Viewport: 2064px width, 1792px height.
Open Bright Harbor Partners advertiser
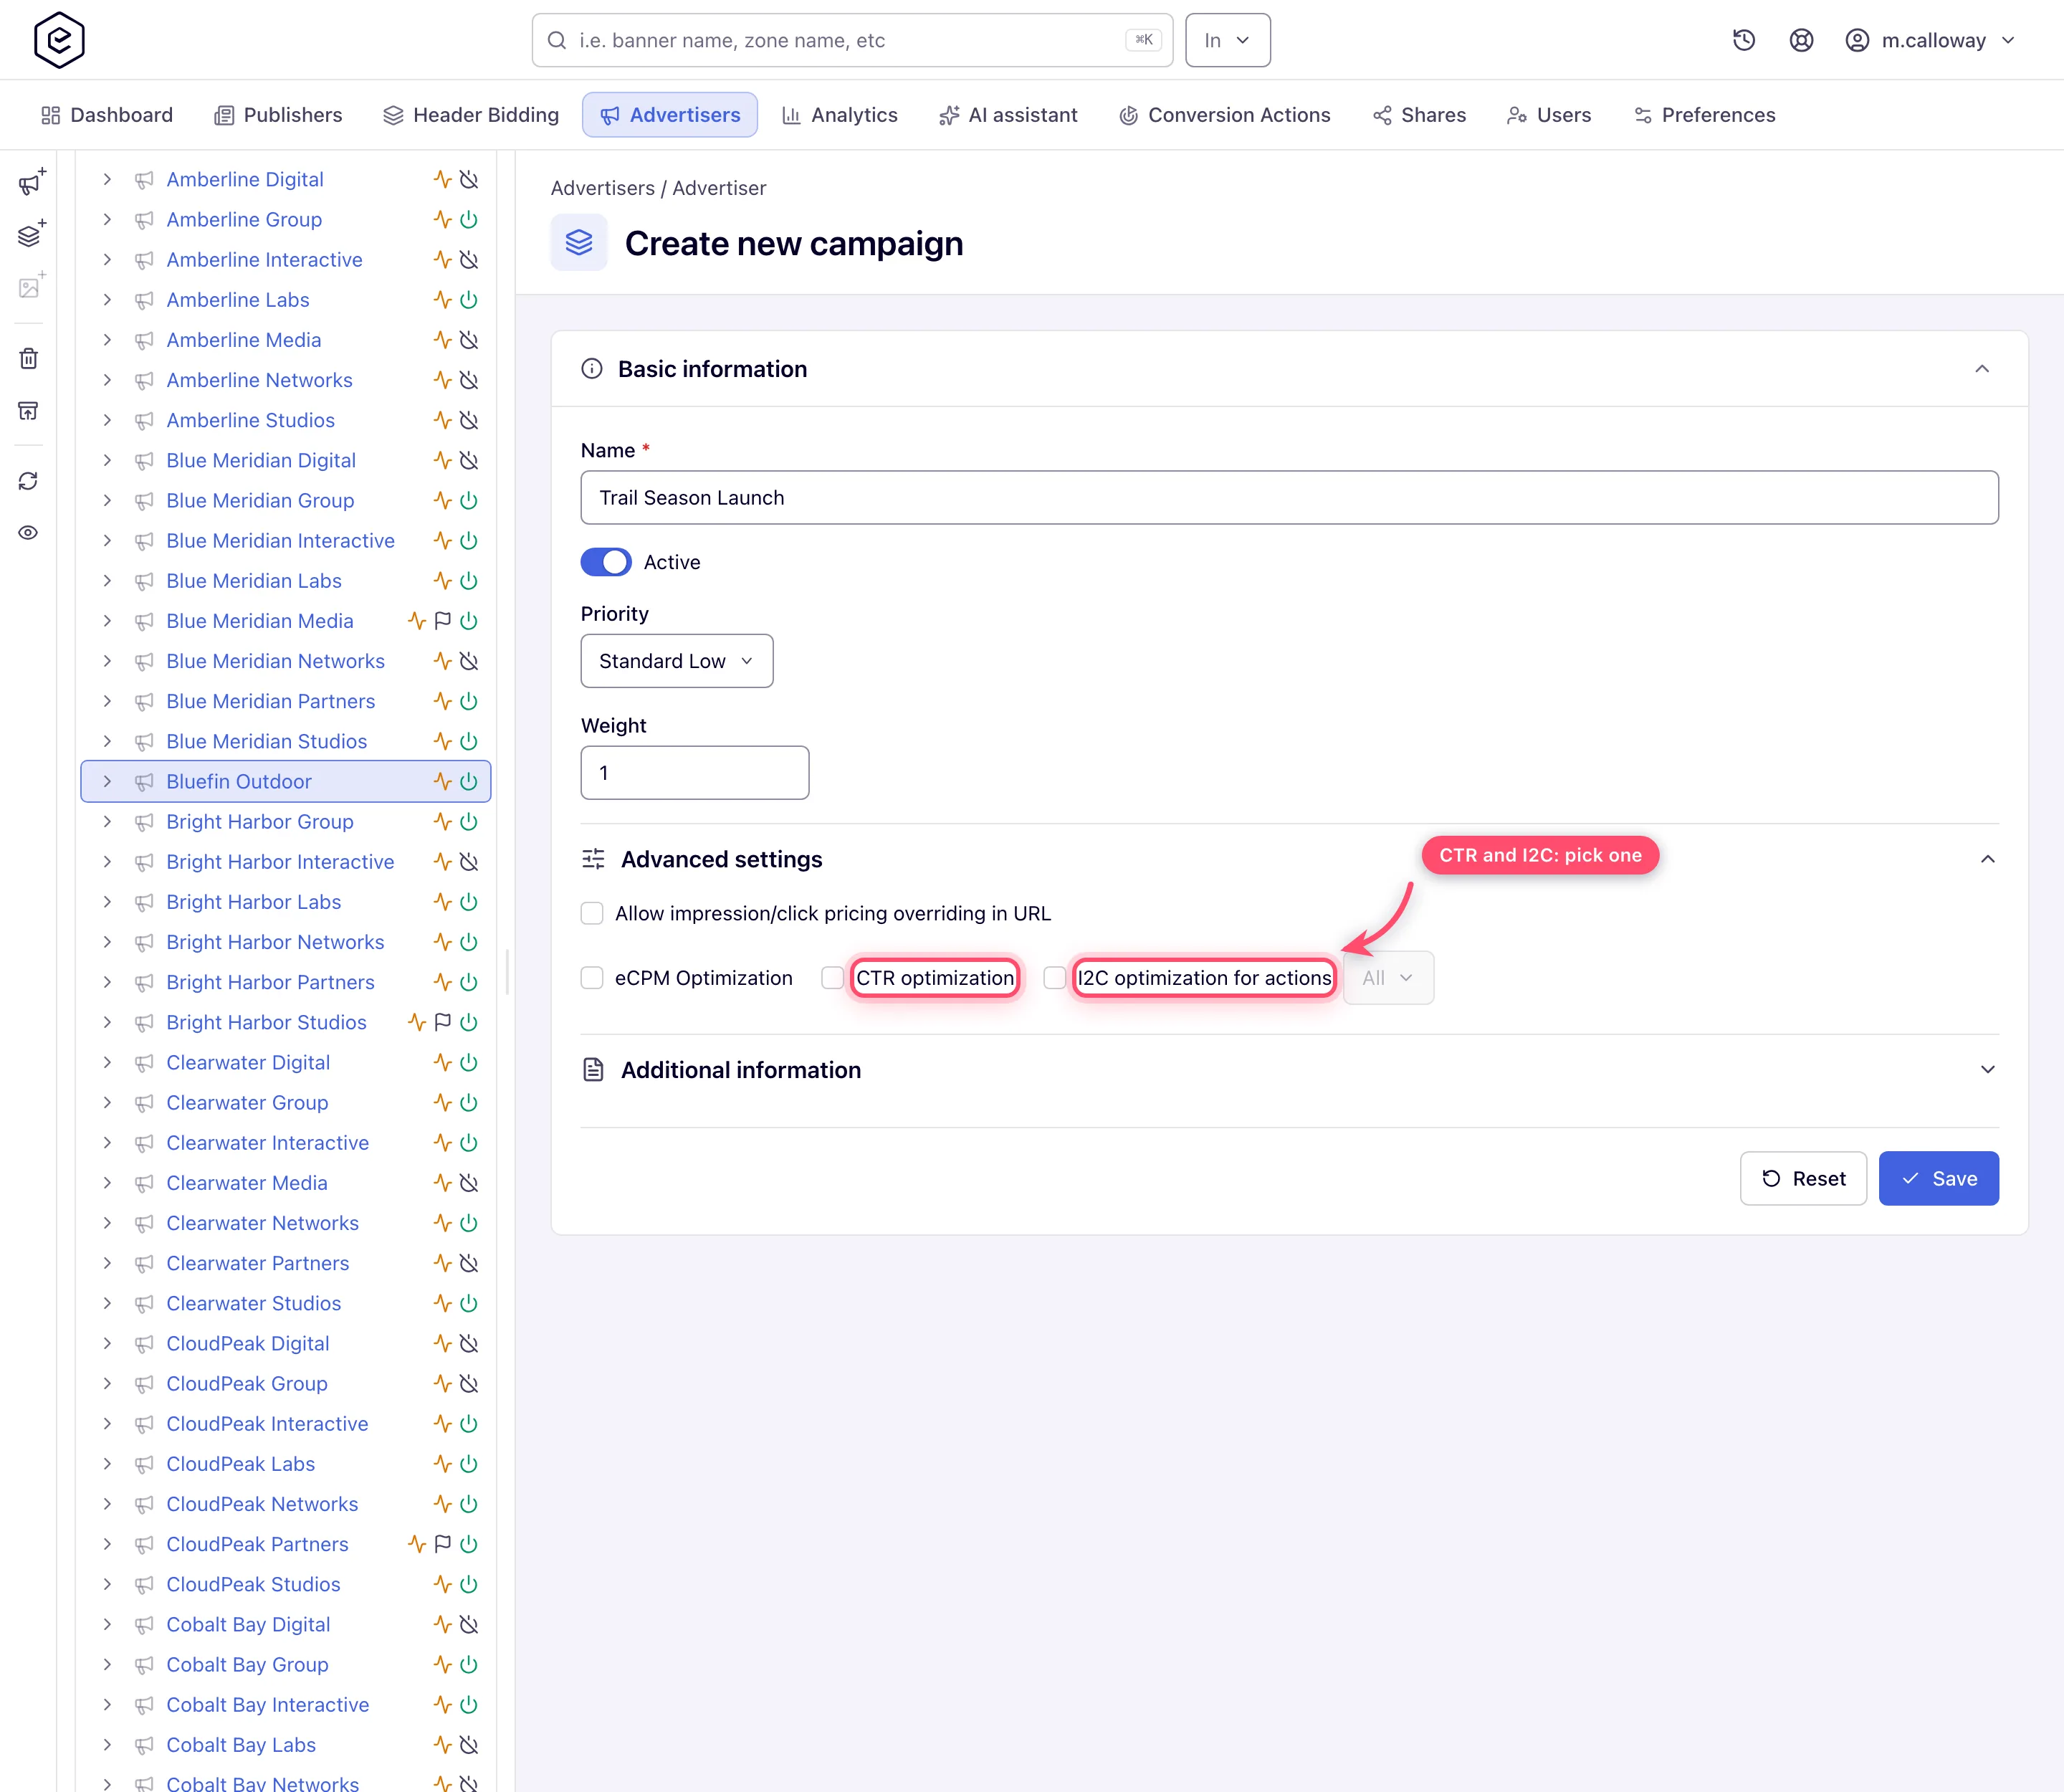pyautogui.click(x=271, y=982)
